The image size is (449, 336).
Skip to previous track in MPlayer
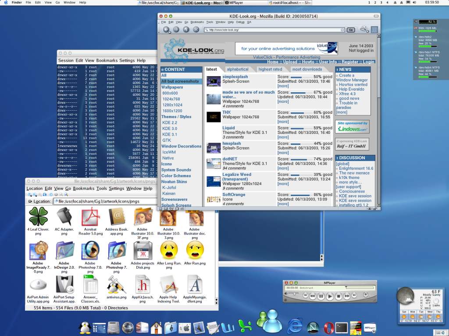click(306, 295)
